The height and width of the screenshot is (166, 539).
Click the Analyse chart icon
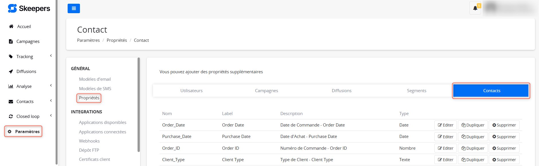coord(11,86)
